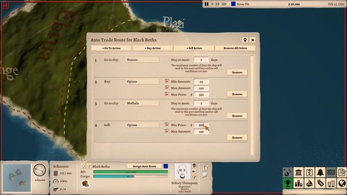
Task: Open the sailboat fleet icon
Action: point(310,183)
